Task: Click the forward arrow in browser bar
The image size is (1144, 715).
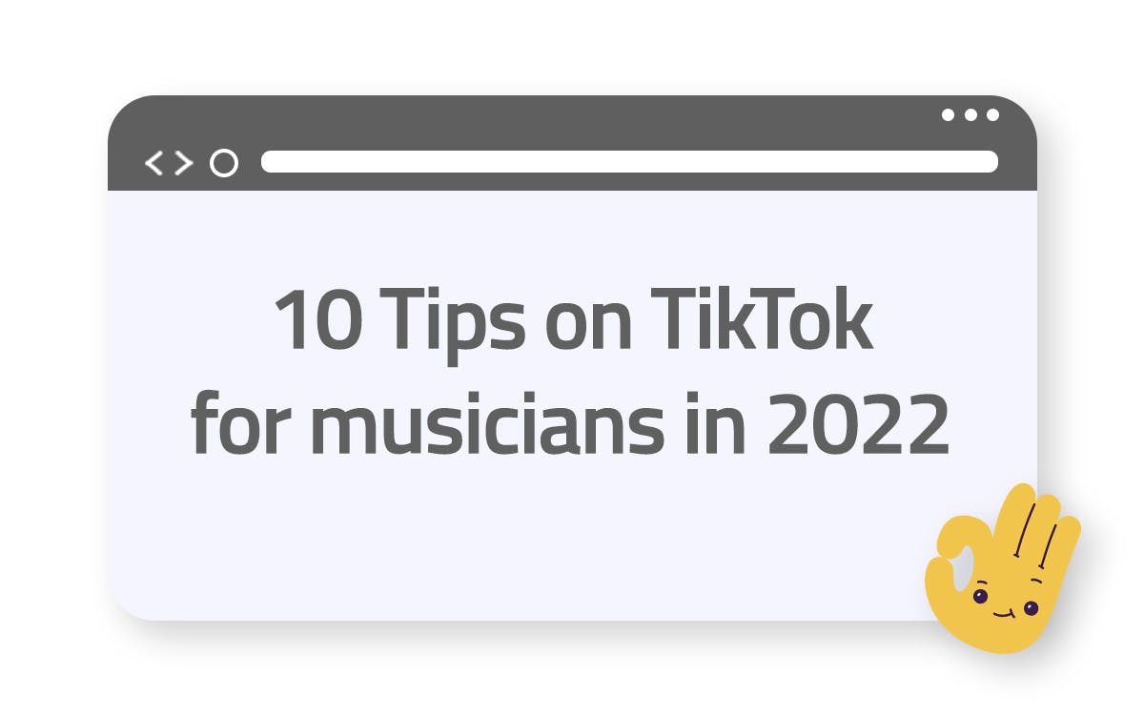Action: (184, 163)
